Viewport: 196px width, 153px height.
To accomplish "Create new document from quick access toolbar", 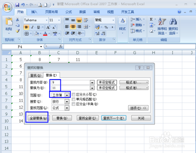I will [x=46, y=5].
